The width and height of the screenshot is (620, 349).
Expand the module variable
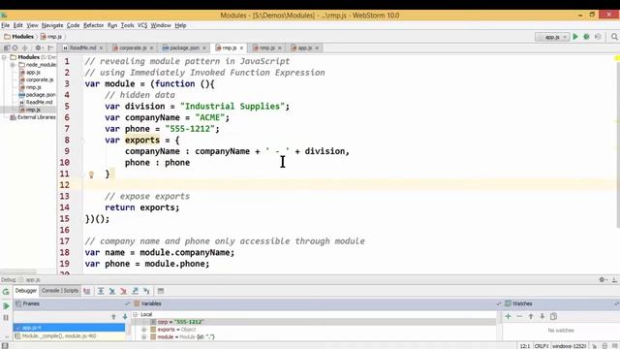(144, 337)
